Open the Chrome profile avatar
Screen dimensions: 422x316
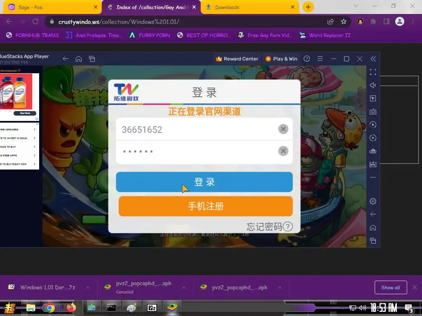pyautogui.click(x=400, y=21)
